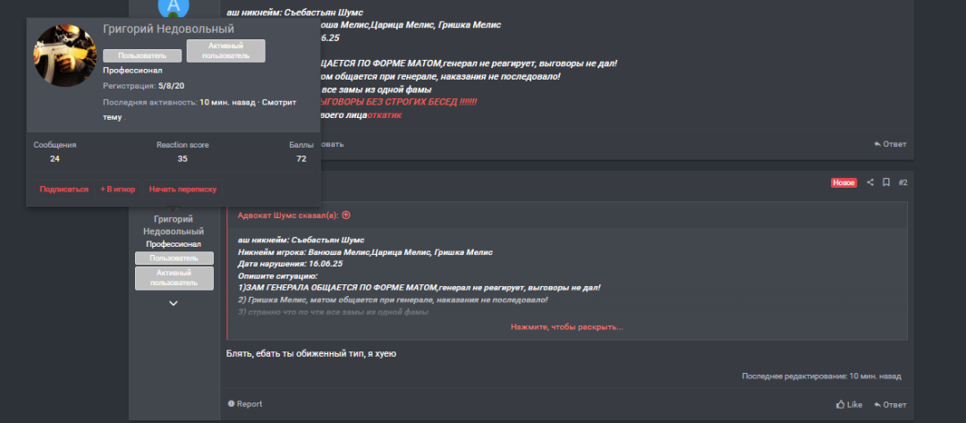The width and height of the screenshot is (966, 423).
Task: Click Ответ on the second post
Action: 890,404
